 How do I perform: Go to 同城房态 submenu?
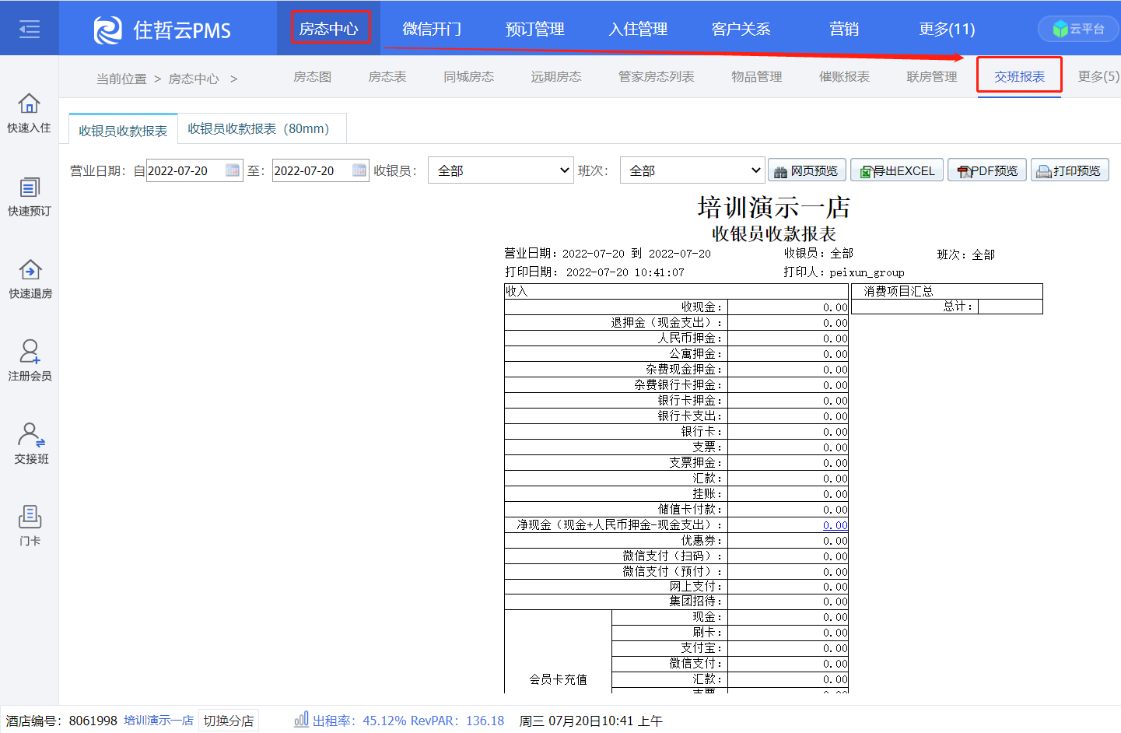pos(468,76)
